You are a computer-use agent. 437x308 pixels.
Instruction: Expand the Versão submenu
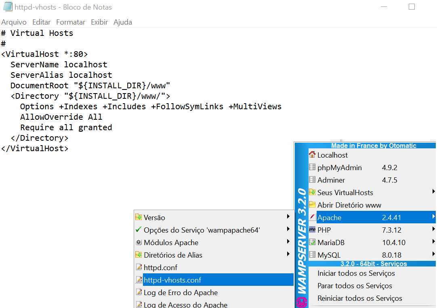288,217
